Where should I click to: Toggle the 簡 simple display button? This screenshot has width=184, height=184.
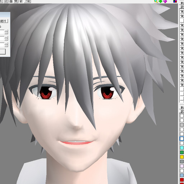(16, 1)
